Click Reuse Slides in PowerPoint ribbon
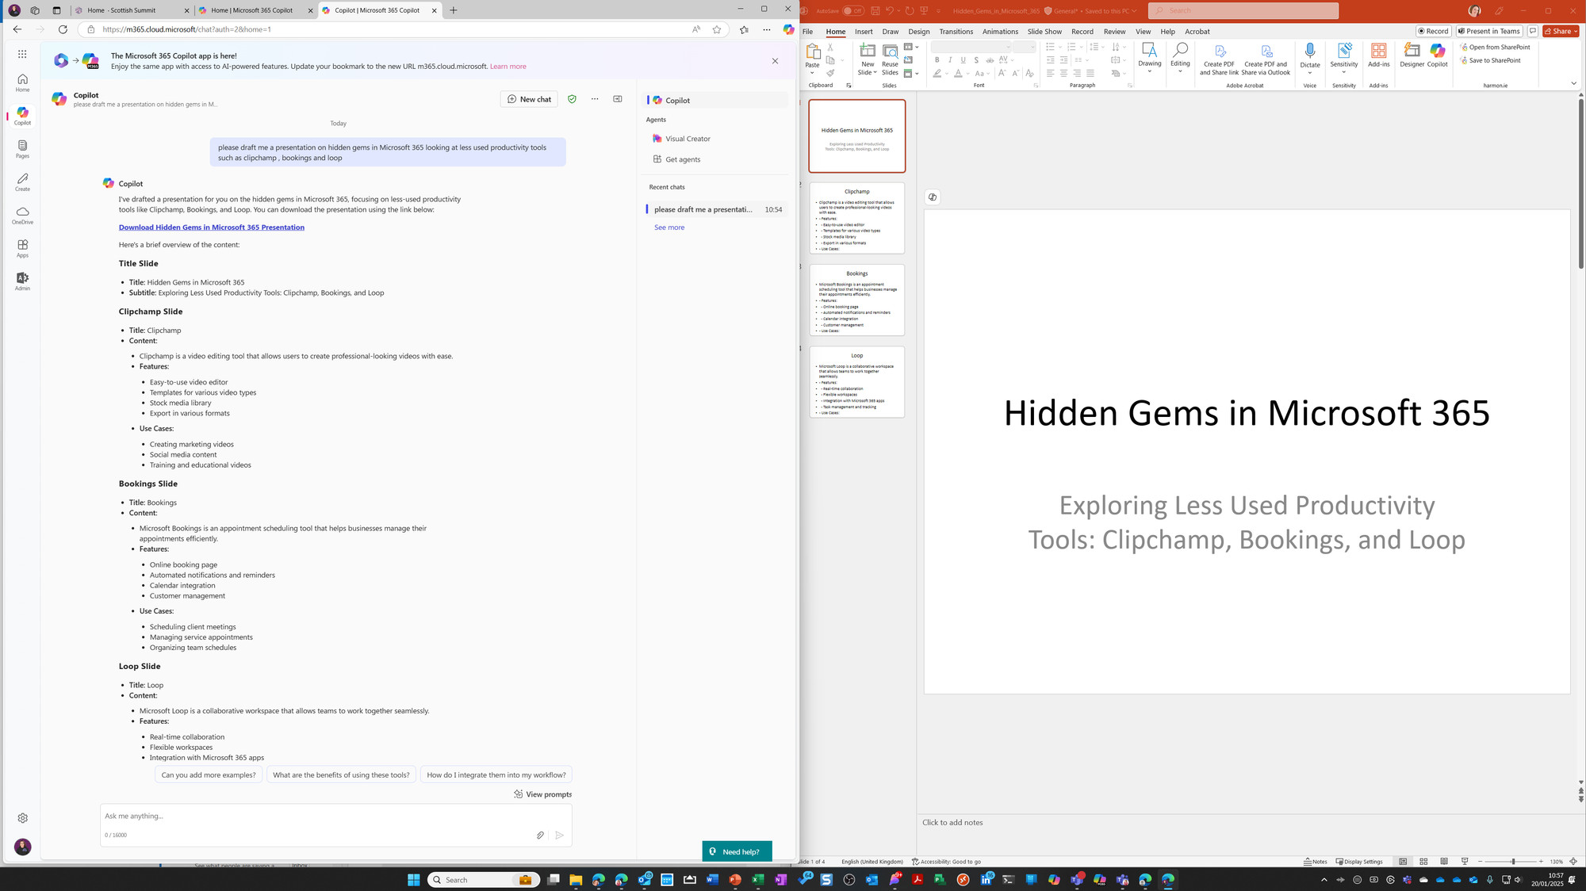The image size is (1586, 891). [x=890, y=59]
